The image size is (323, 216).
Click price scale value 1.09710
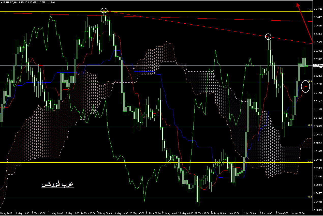318,160
